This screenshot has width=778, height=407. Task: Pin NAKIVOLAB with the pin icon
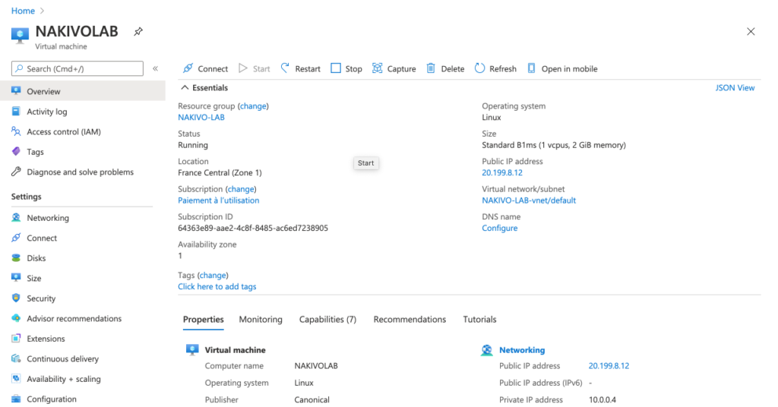click(x=138, y=32)
